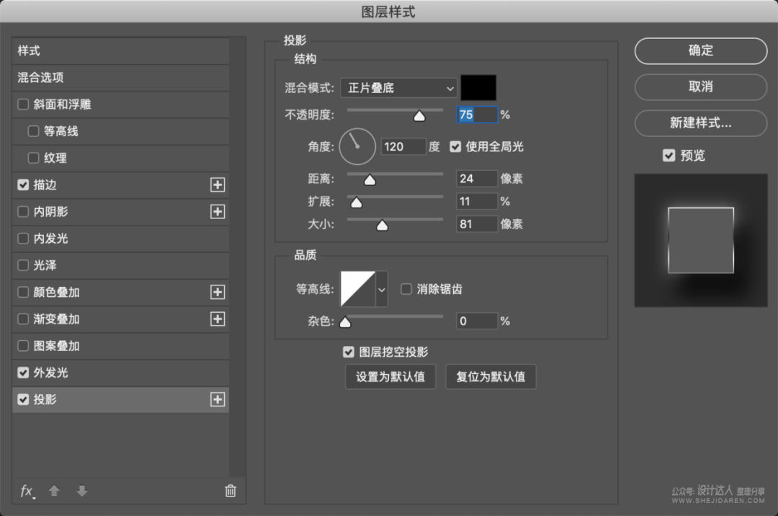
Task: Click the 扩展 field showing 11
Action: point(477,202)
